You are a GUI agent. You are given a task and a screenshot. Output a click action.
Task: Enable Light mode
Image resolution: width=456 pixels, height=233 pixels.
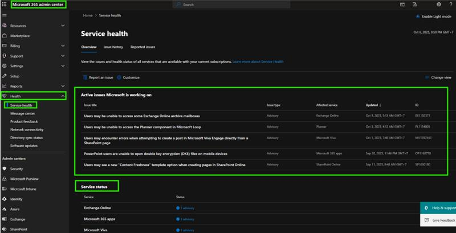click(x=434, y=17)
